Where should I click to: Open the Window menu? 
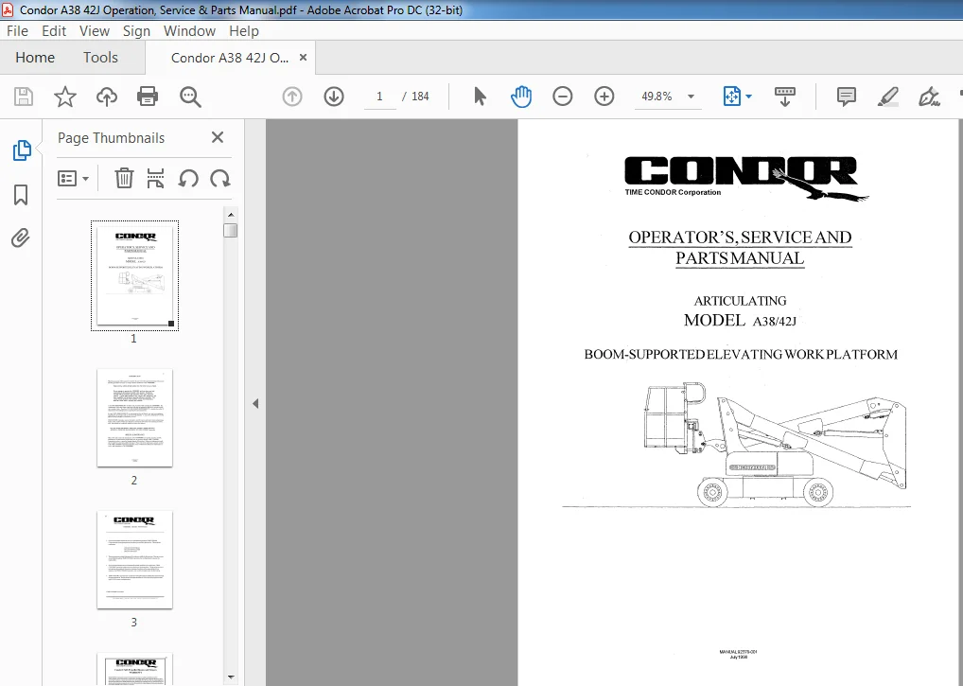click(189, 30)
